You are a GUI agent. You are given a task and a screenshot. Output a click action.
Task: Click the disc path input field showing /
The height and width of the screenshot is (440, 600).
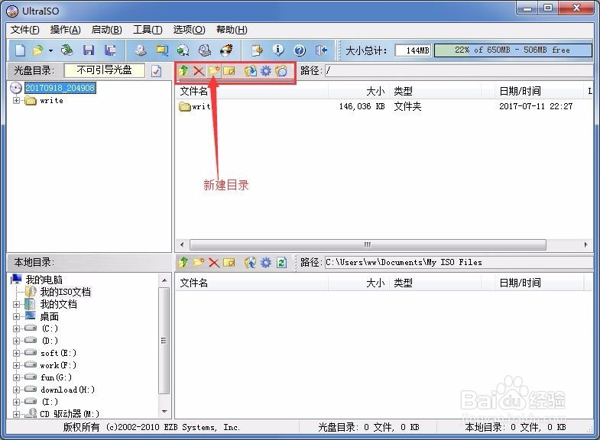point(459,70)
